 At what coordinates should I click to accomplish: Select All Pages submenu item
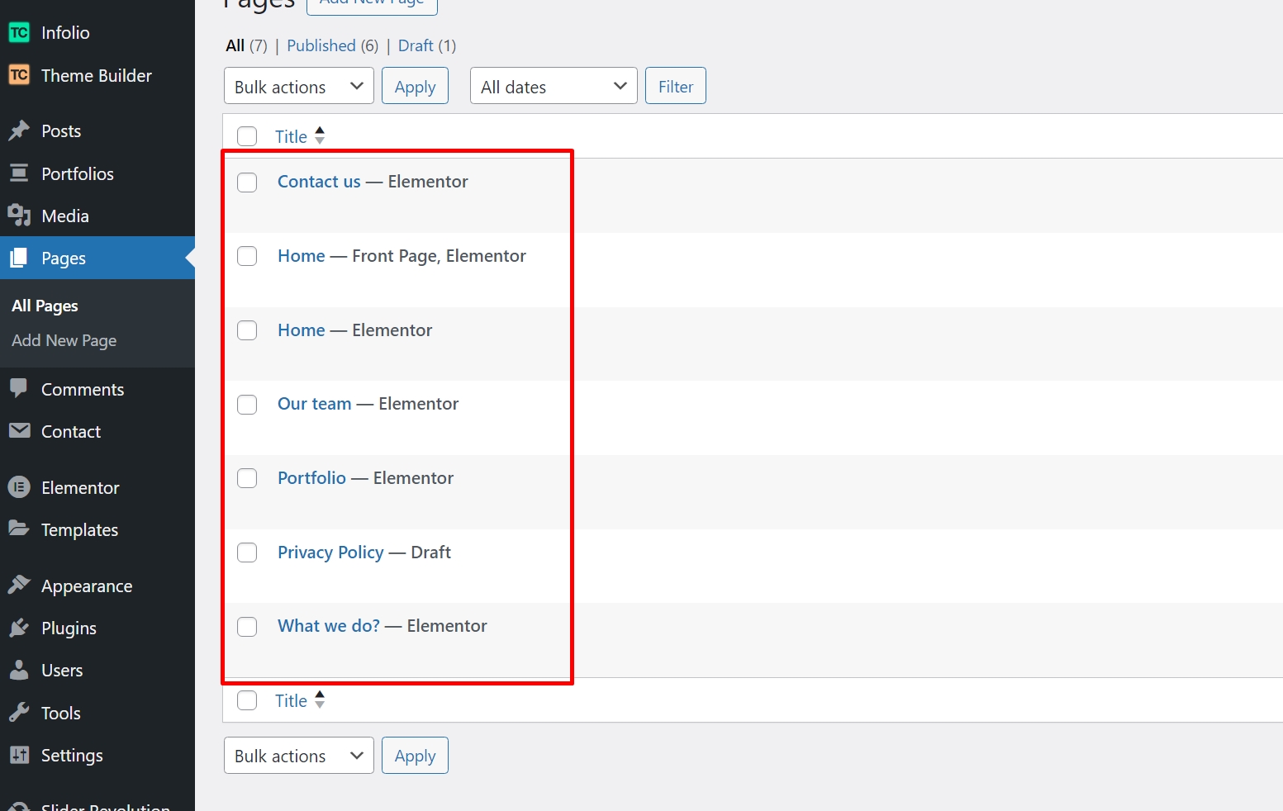(45, 306)
